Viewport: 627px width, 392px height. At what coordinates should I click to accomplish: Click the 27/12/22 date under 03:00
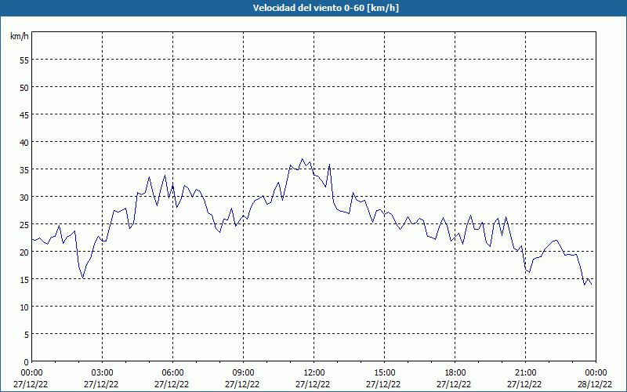coord(101,384)
